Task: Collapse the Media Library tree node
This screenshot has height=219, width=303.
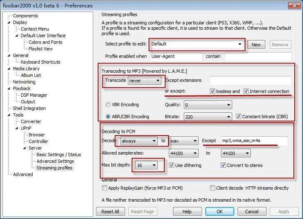Action: click(x=9, y=69)
